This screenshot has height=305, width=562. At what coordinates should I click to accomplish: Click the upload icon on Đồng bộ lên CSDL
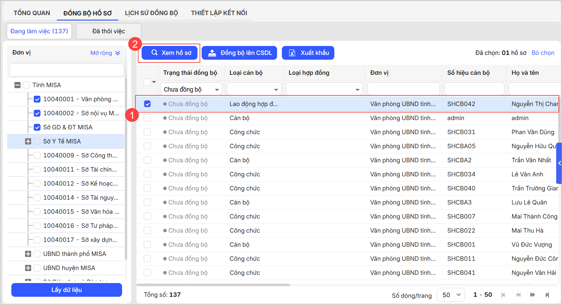coord(212,53)
